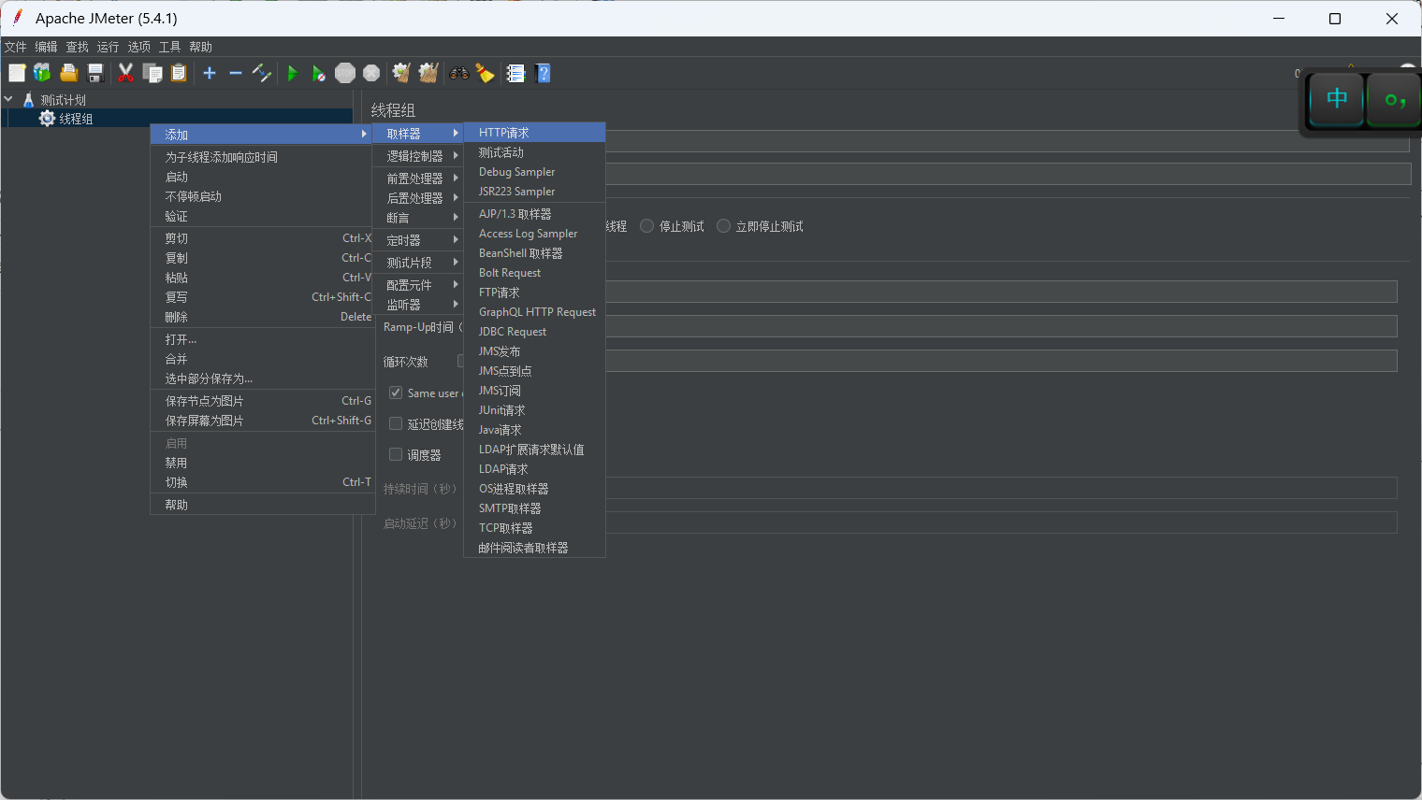
Task: Enable the 调度器 checkbox
Action: (396, 454)
